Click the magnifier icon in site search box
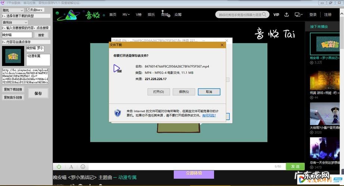The height and width of the screenshot is (186, 344). (264, 15)
